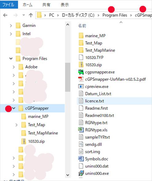The image size is (152, 181).
Task: Select the cgpsmapper.exe application icon
Action: pos(81,72)
